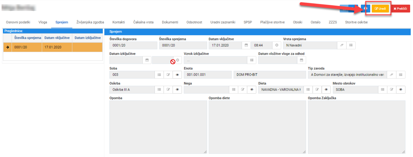Click inside the Opomba diete text area

257,127
